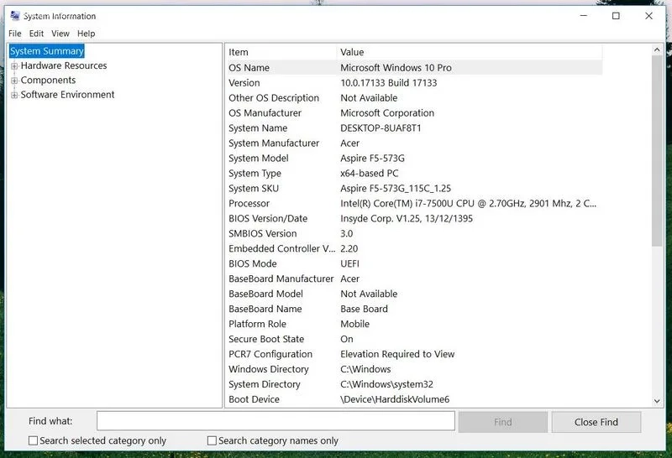Expand the Components node
Image resolution: width=672 pixels, height=458 pixels.
[x=14, y=81]
